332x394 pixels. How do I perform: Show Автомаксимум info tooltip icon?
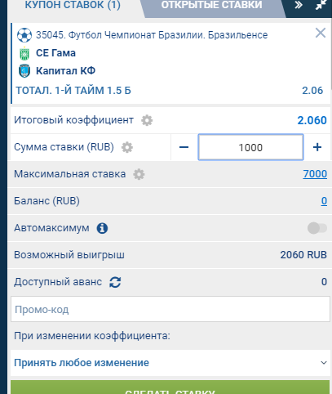pyautogui.click(x=102, y=228)
